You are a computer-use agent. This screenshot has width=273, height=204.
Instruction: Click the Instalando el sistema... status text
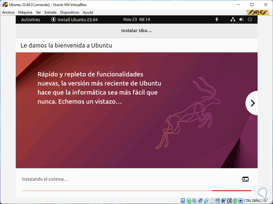click(45, 179)
